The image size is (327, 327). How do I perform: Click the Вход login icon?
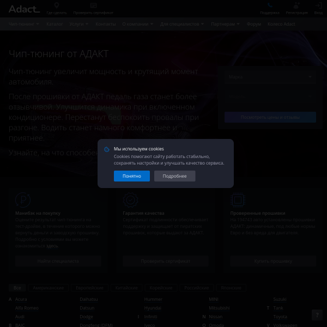click(x=318, y=5)
